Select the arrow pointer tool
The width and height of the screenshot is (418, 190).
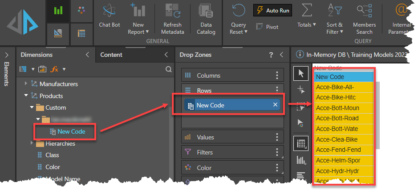(301, 73)
